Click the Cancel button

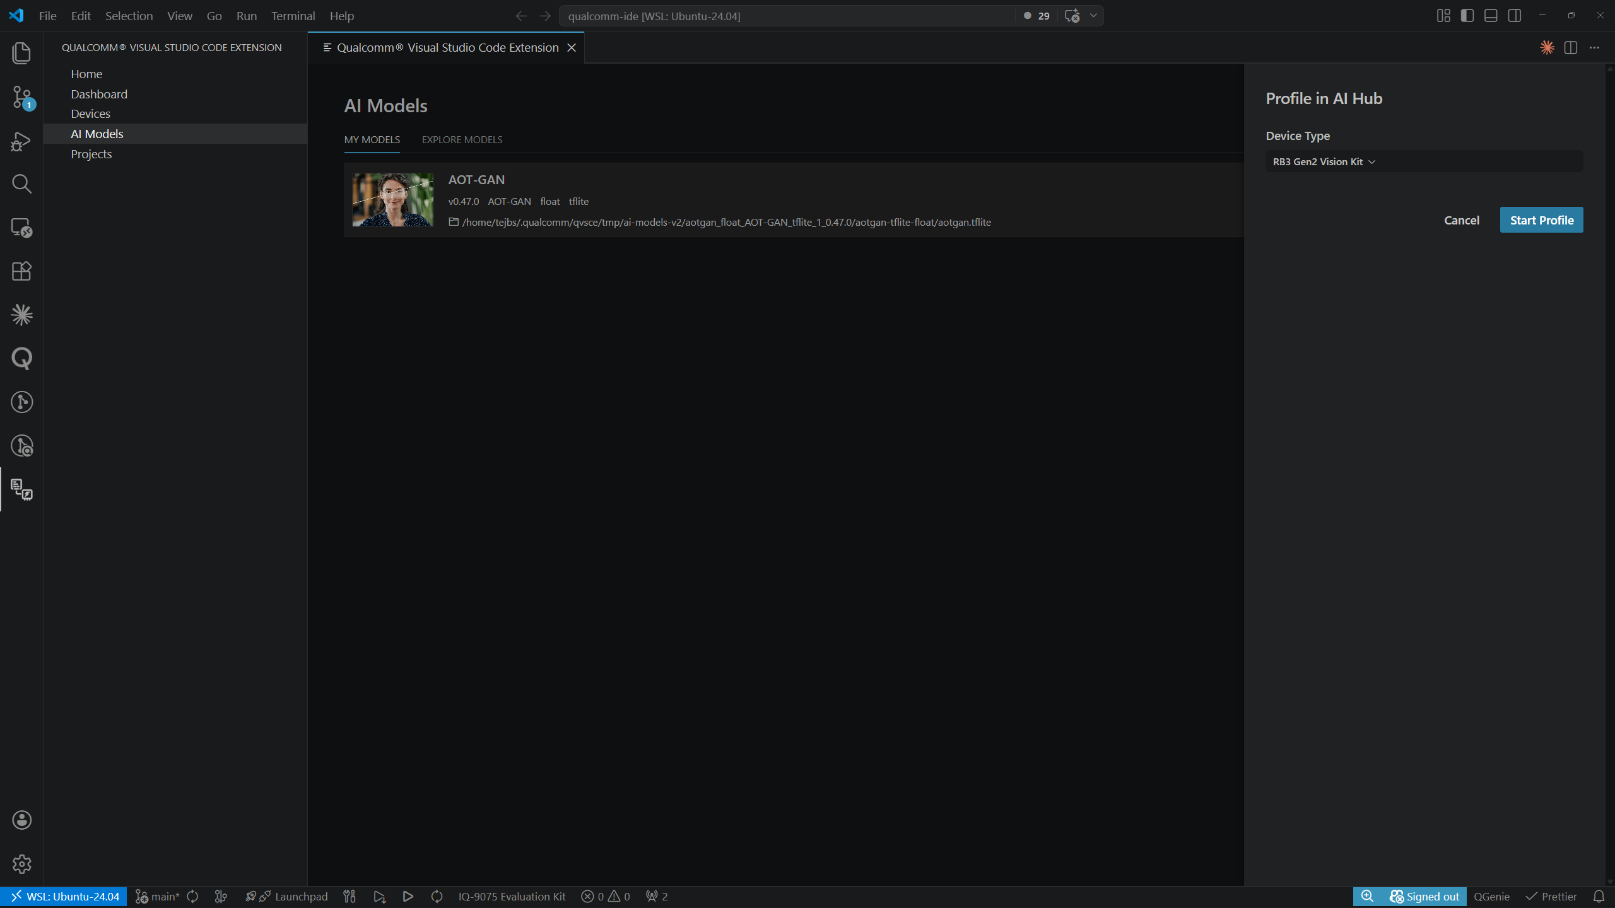(x=1462, y=220)
